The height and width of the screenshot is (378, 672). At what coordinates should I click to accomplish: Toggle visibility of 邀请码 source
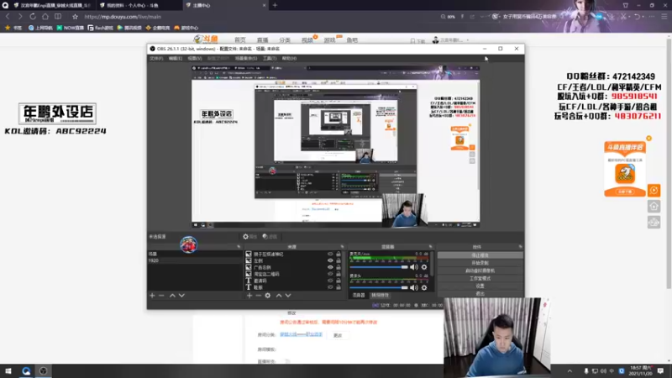pyautogui.click(x=330, y=281)
